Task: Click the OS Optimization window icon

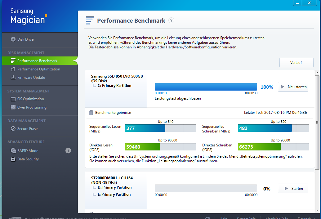Action: (x=13, y=99)
